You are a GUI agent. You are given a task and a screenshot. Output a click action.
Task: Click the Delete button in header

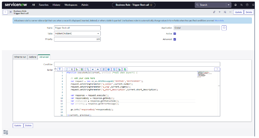tap(249, 12)
